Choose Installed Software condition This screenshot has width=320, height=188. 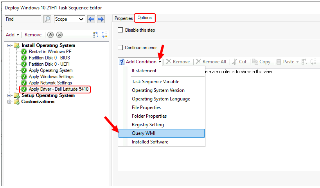click(x=162, y=142)
